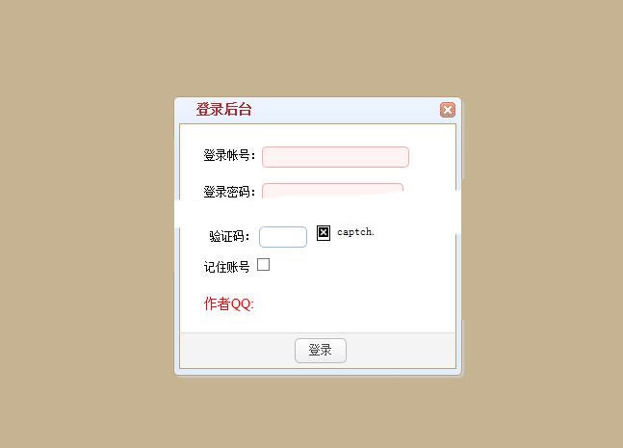Click the 记住账号 label text
This screenshot has width=623, height=448.
[226, 267]
